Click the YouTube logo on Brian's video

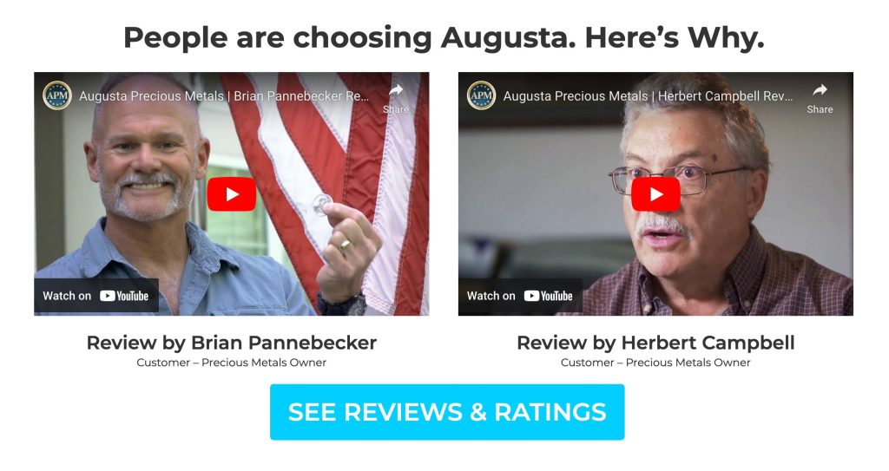124,296
